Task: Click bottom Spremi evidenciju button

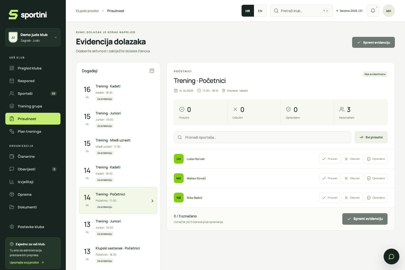Action: (x=365, y=219)
